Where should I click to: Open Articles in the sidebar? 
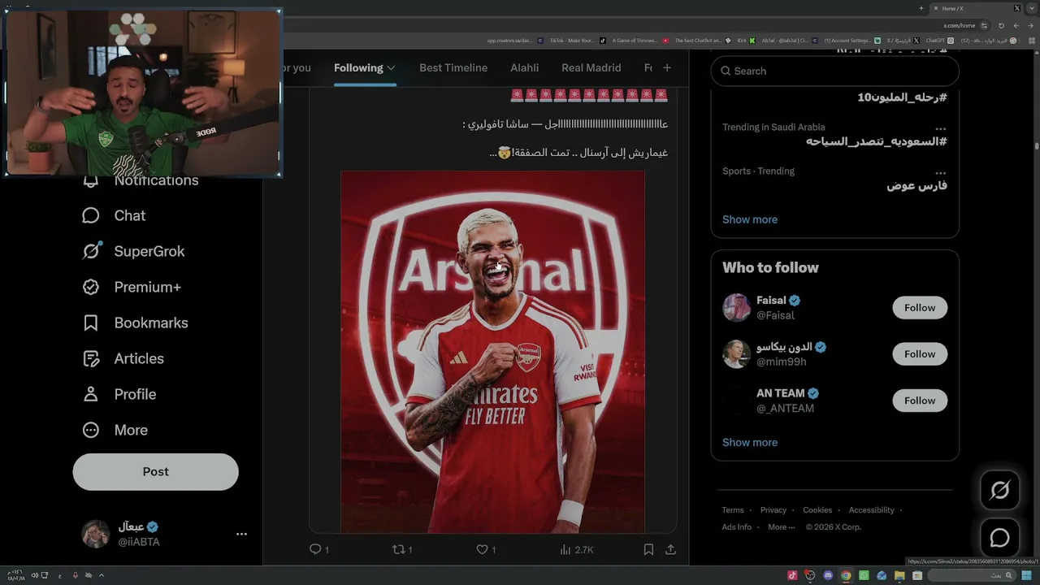click(123, 358)
